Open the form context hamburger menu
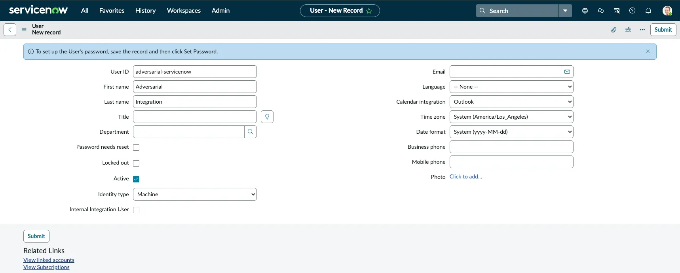 tap(24, 30)
